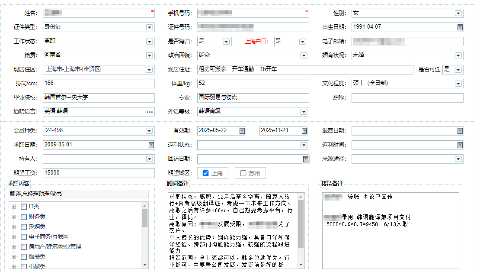Image resolution: width=477 pixels, height=272 pixels.
Task: Open the 求职日期 calendar picker
Action: coord(151,145)
